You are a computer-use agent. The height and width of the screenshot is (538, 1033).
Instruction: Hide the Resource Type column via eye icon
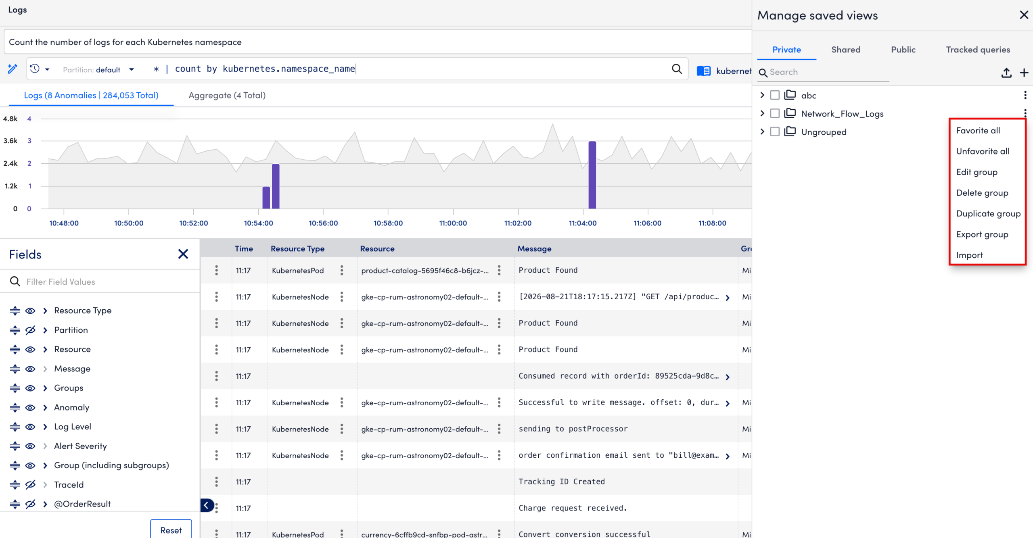pyautogui.click(x=30, y=311)
